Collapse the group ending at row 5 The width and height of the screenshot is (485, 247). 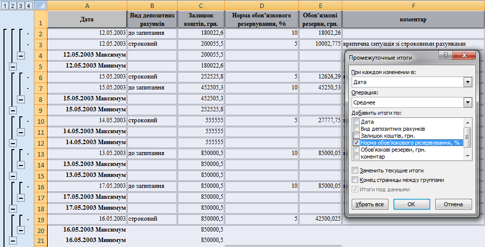coord(12,67)
